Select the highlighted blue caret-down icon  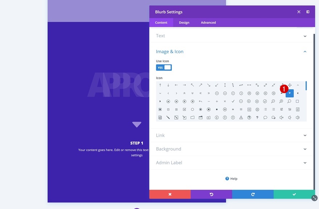[290, 93]
